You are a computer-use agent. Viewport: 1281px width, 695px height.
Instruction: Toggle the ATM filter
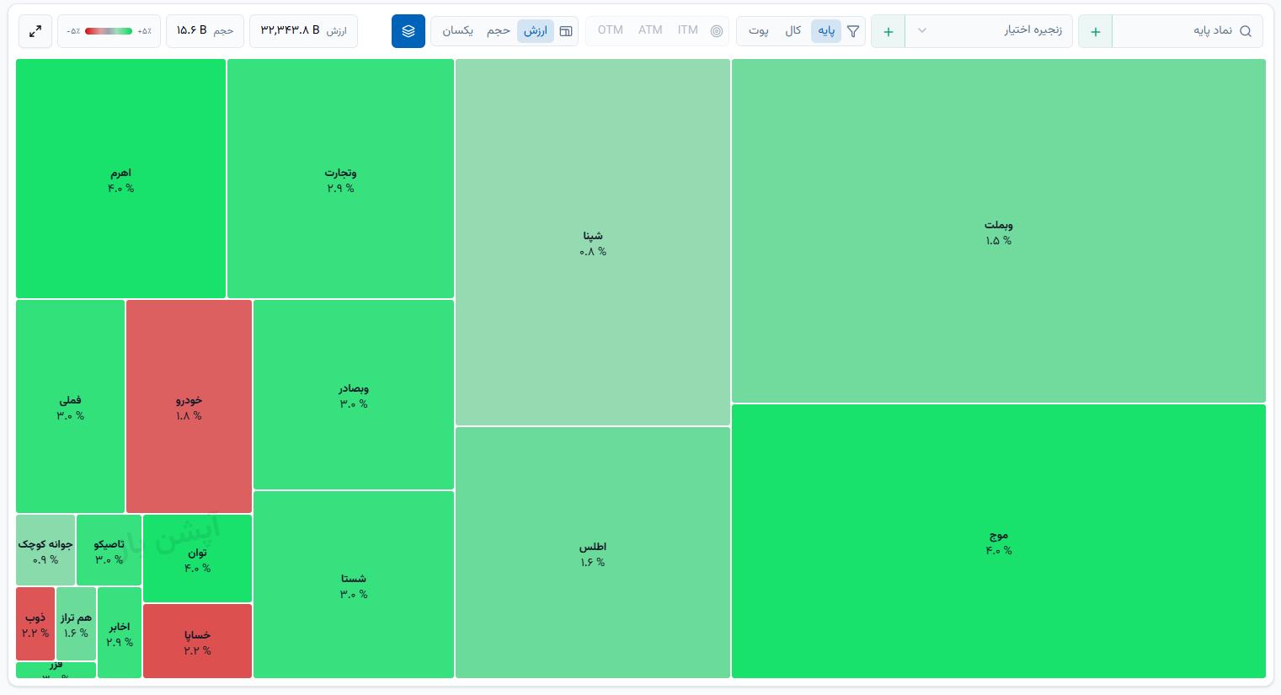(650, 30)
